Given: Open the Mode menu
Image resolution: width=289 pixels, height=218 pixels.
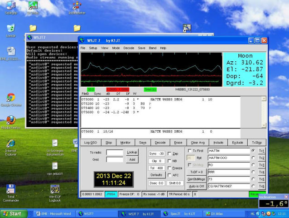Looking at the screenshot, I should coord(116,48).
